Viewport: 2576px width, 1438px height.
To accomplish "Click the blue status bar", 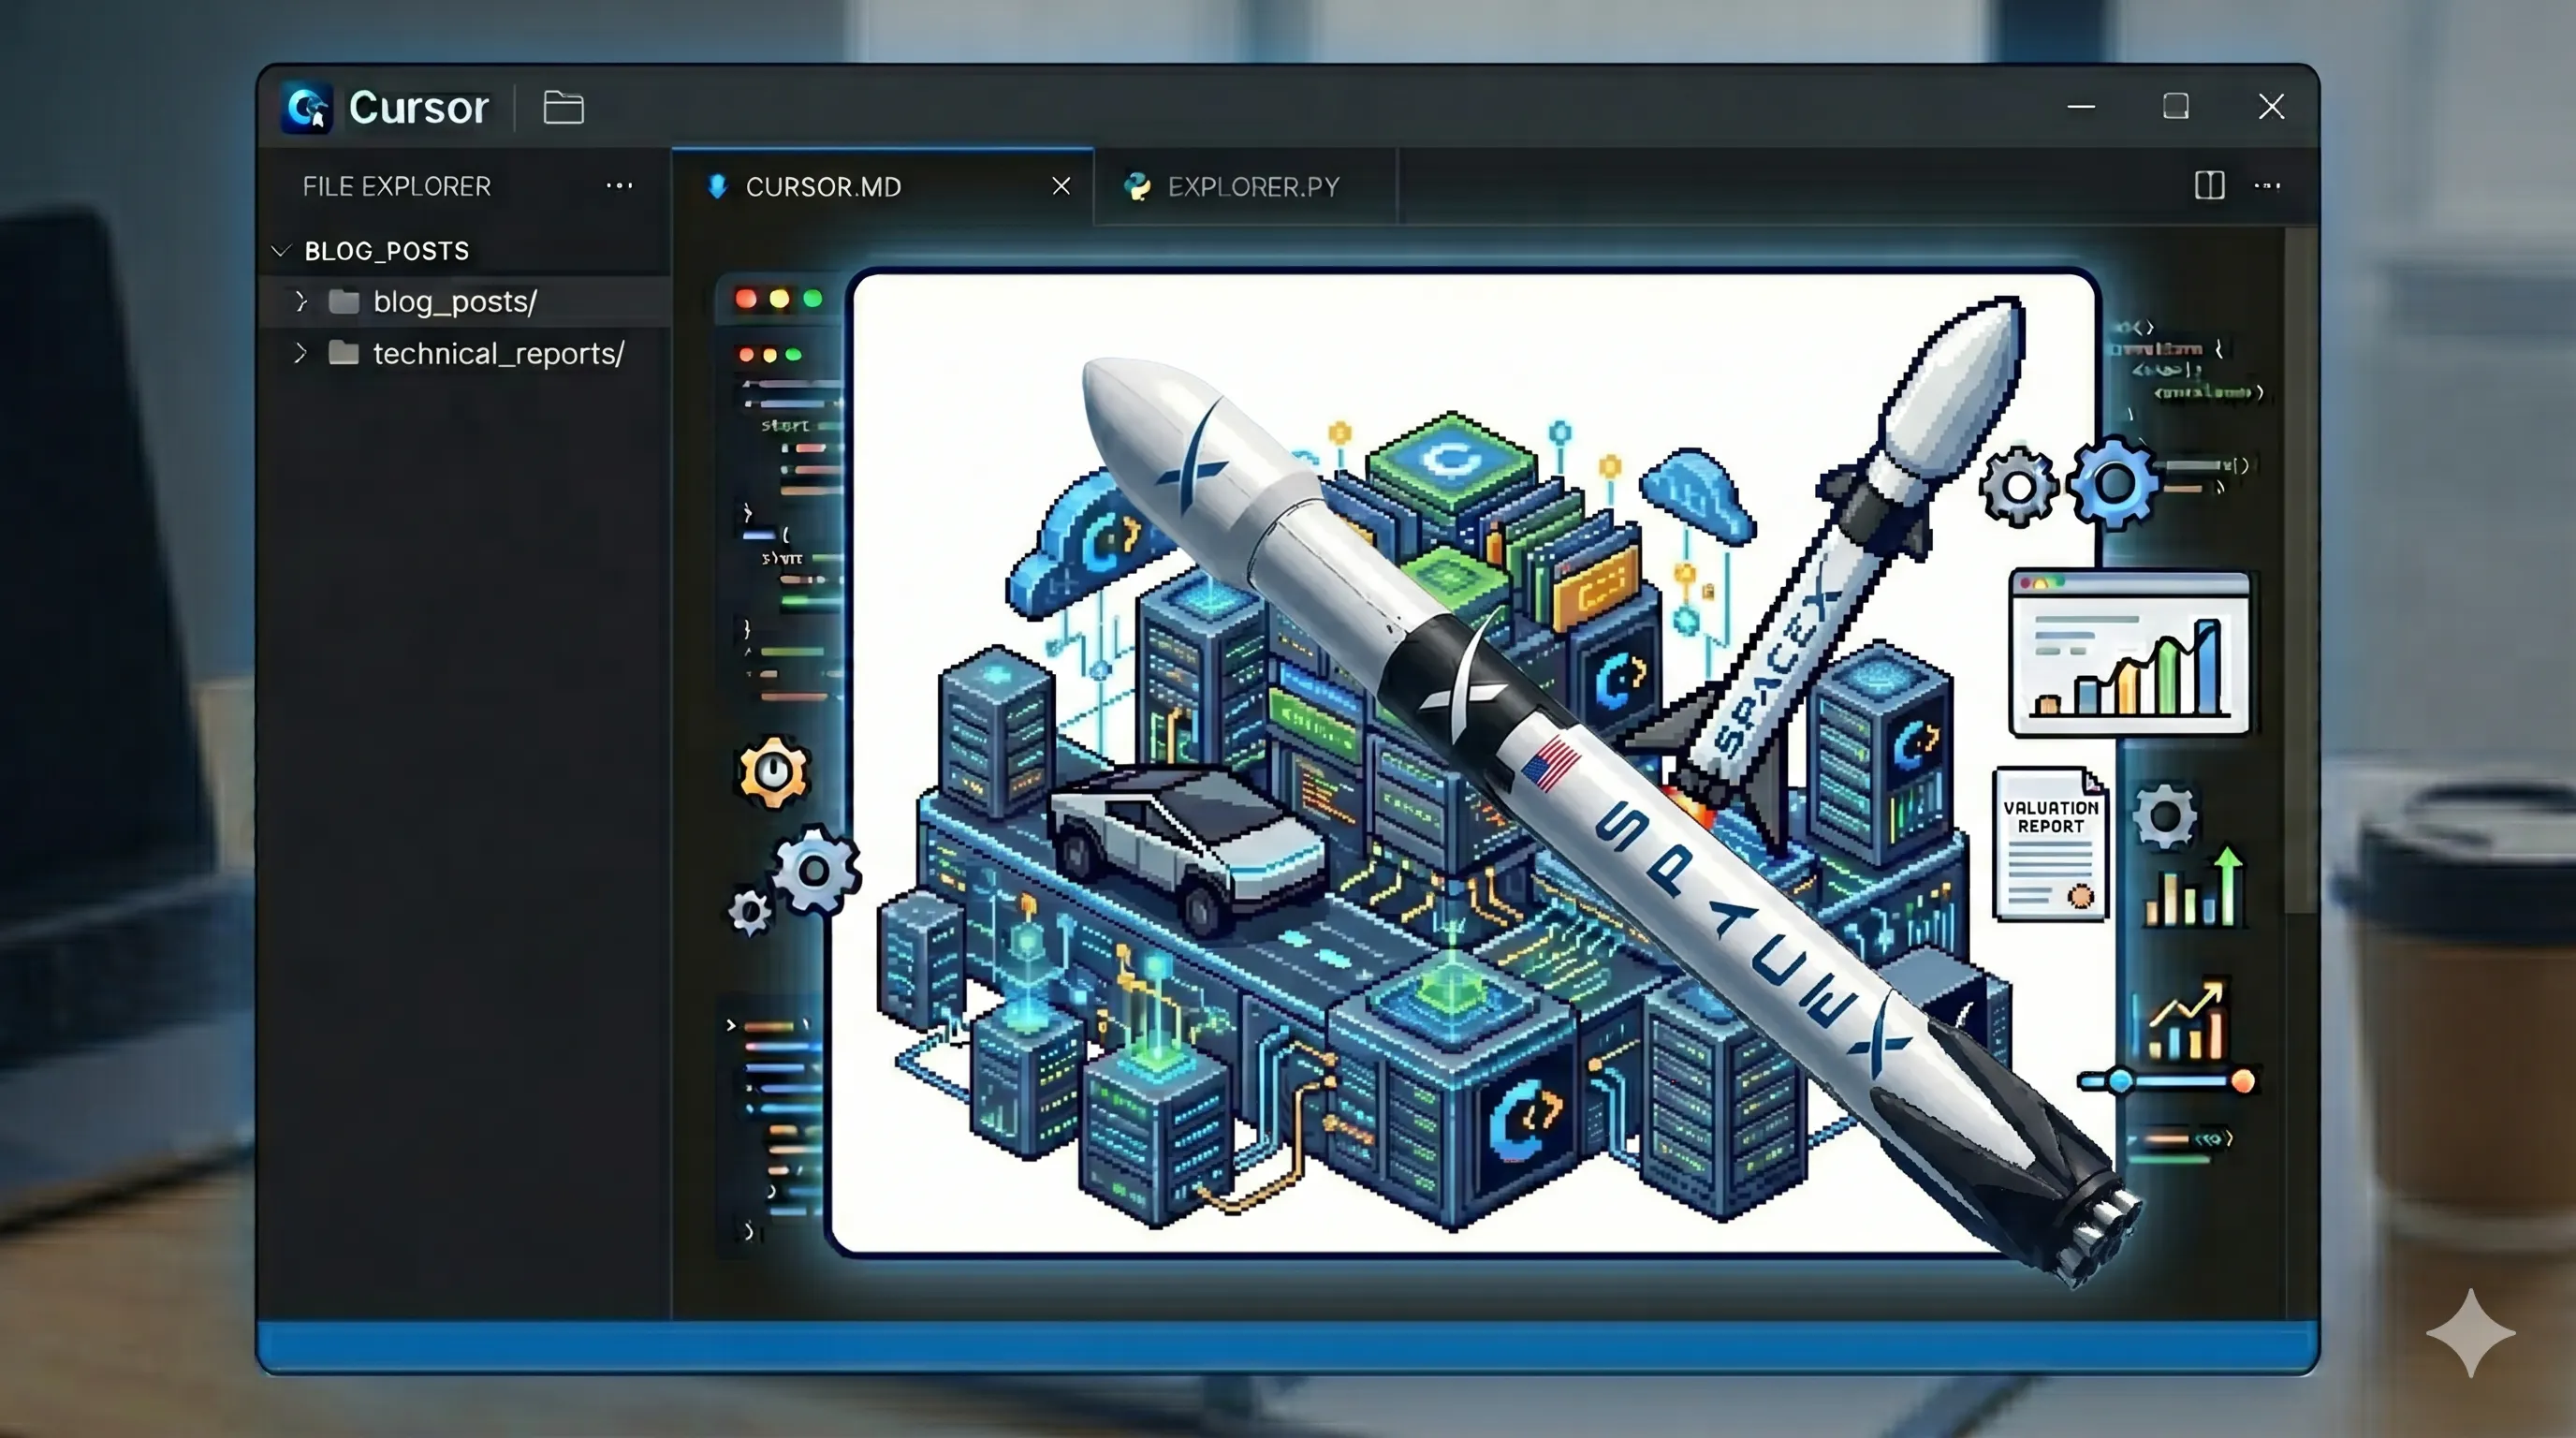I will 1287,1345.
